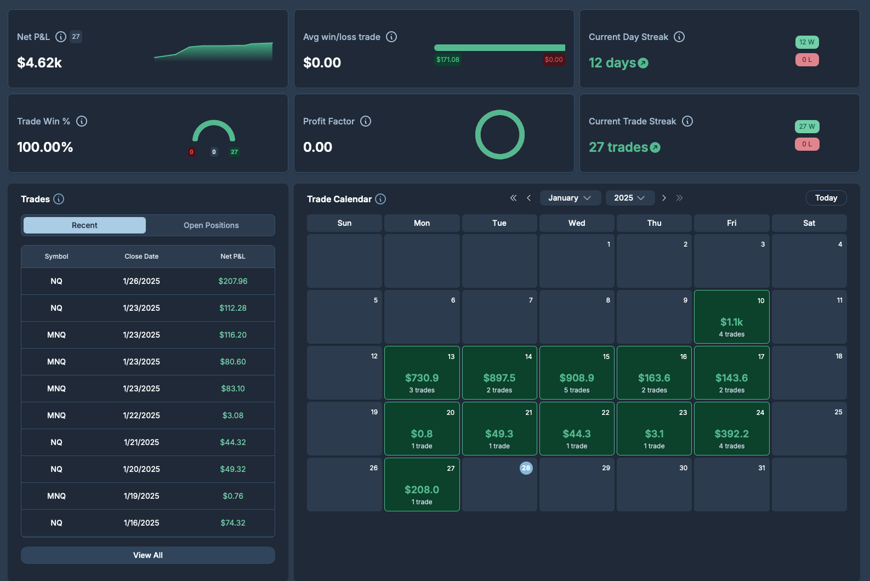
Task: Open the January 10 calendar day with $1.1k
Action: [x=731, y=317]
